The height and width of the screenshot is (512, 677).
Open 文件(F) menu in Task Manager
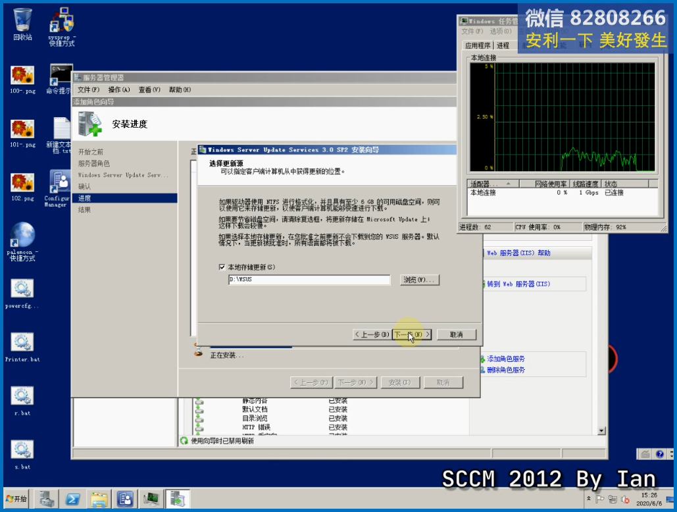(472, 32)
